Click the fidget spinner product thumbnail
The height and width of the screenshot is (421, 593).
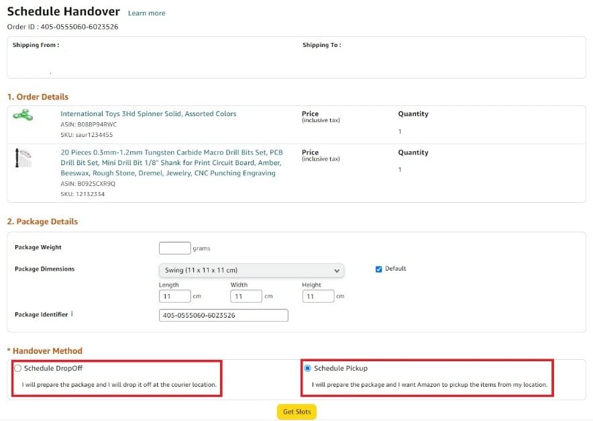(x=23, y=115)
